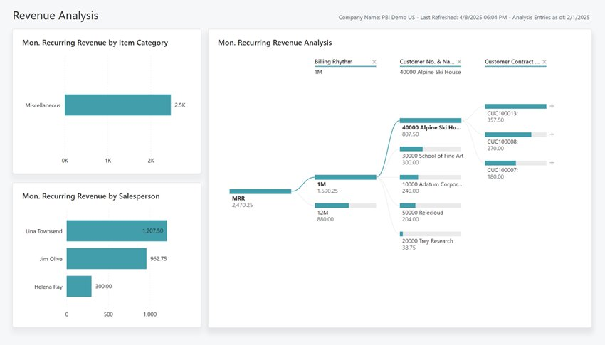This screenshot has width=605, height=345.
Task: Select the Jim Olive salesperson bar
Action: point(107,258)
